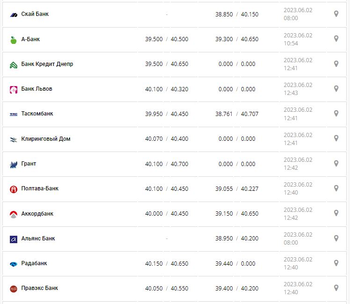Screen dimensions: 350x304
Task: Click the Радабанк blue logo
Action: click(x=13, y=264)
